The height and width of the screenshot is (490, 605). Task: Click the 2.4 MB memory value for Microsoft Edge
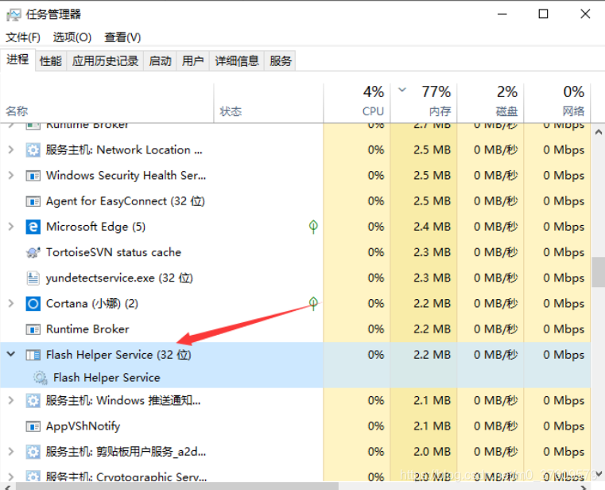point(432,227)
